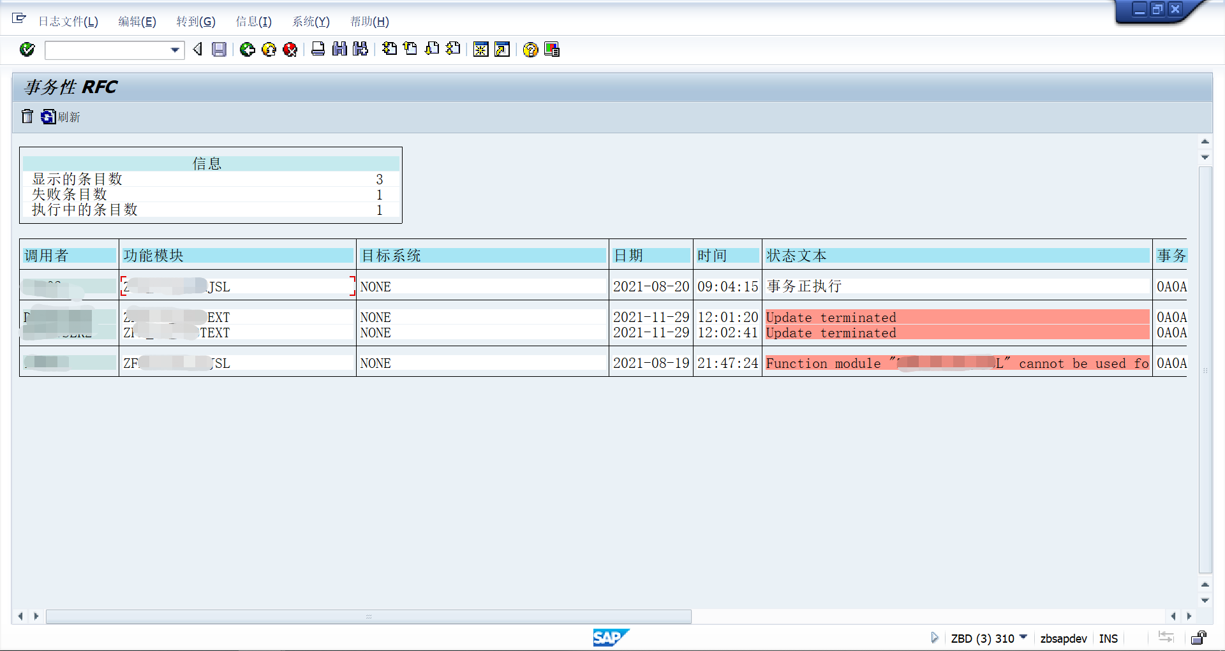Open the ZBD (3) 310 system dropdown
The height and width of the screenshot is (651, 1225).
(x=1025, y=638)
